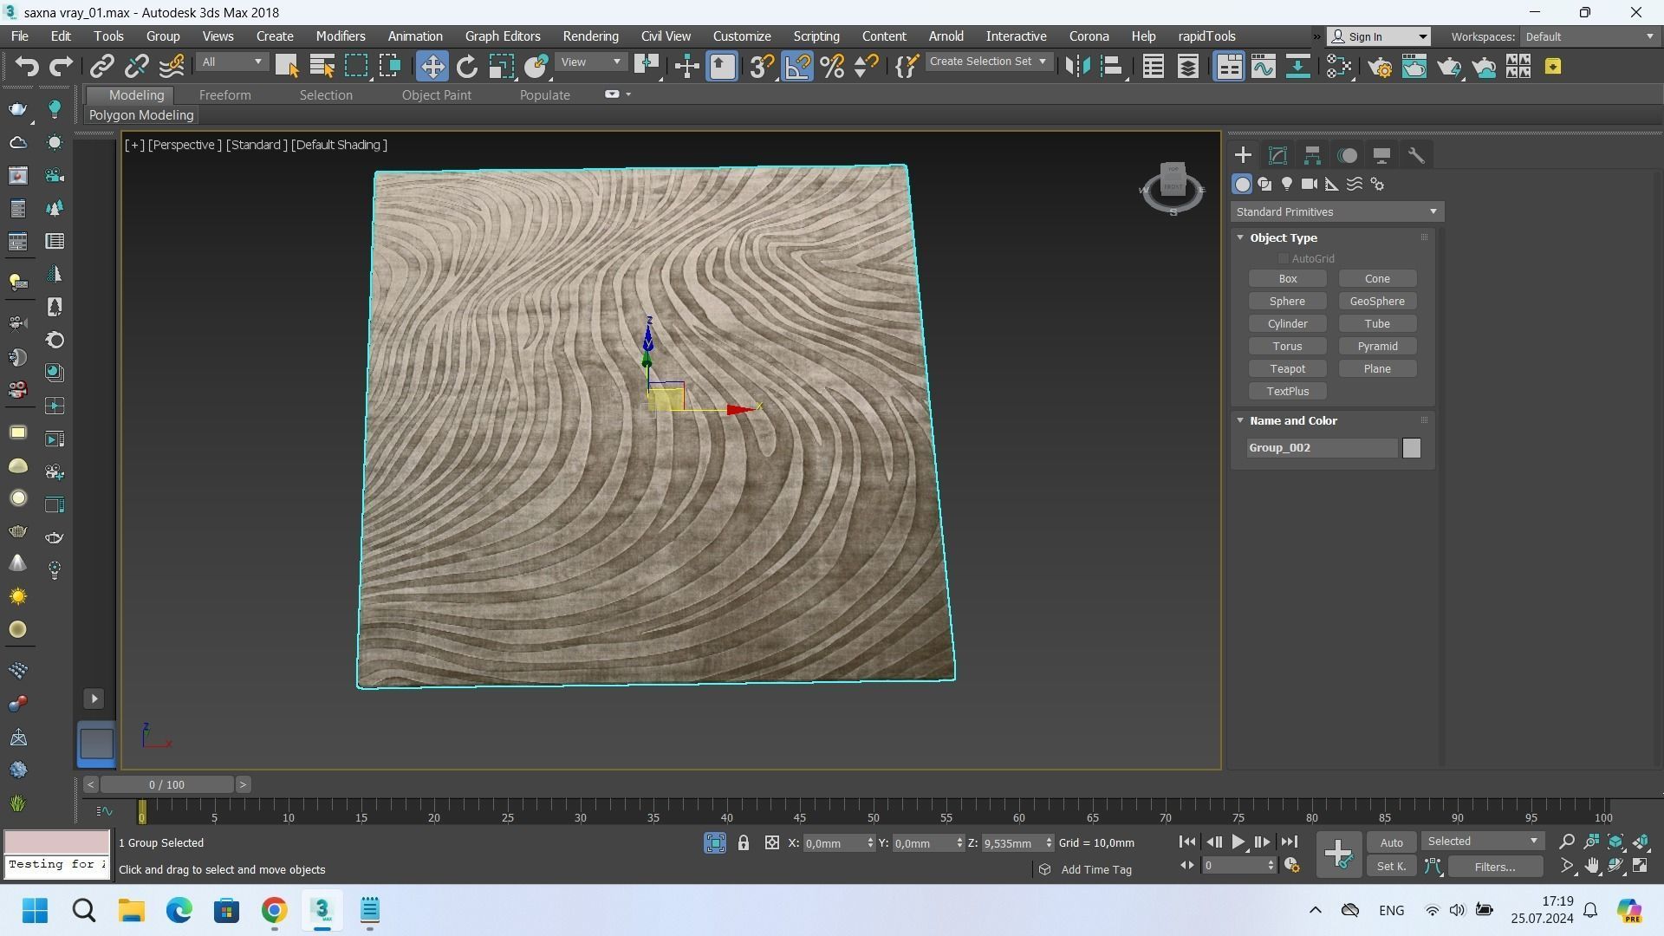1664x936 pixels.
Task: Toggle 3D Snaps icon
Action: [x=762, y=67]
